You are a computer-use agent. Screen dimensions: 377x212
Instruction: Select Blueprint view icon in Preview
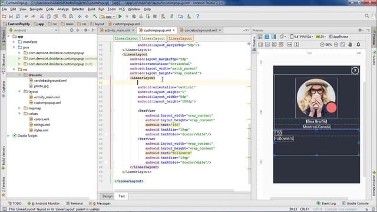[267, 37]
